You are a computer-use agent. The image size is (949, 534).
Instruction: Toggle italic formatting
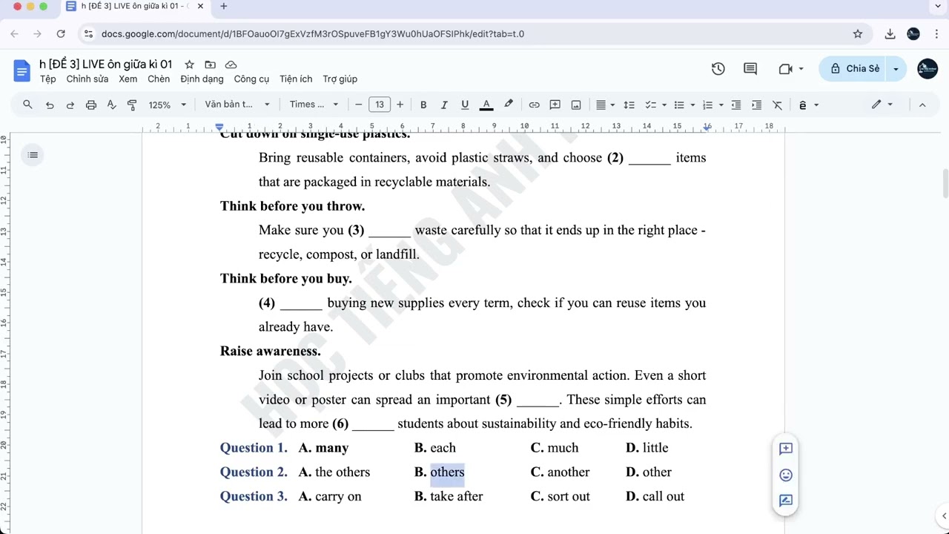(x=444, y=105)
